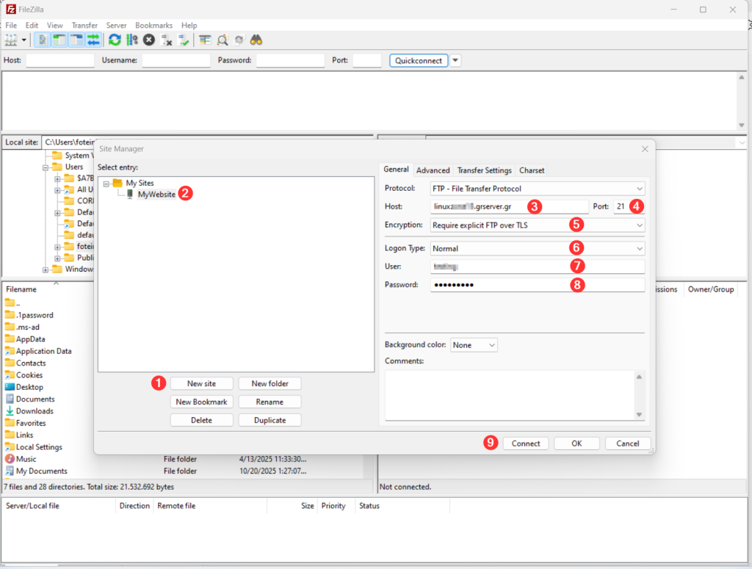
Task: Open directory listing filters icon
Action: [x=205, y=40]
